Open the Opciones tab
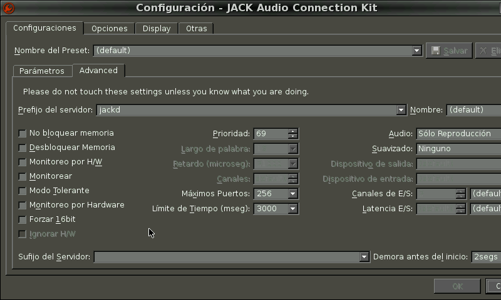 click(109, 29)
